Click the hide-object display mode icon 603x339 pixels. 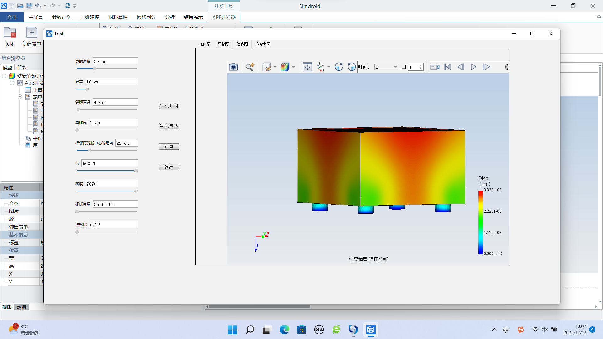pos(267,67)
